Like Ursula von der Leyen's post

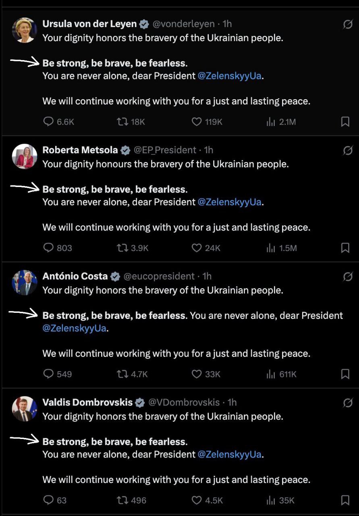pos(207,122)
